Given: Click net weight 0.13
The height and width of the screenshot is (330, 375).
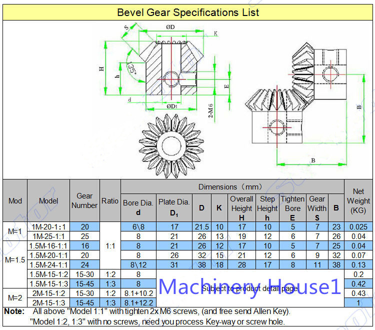Looking at the screenshot, I should [x=358, y=264].
